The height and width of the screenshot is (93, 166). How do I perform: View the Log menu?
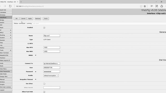[6, 45]
